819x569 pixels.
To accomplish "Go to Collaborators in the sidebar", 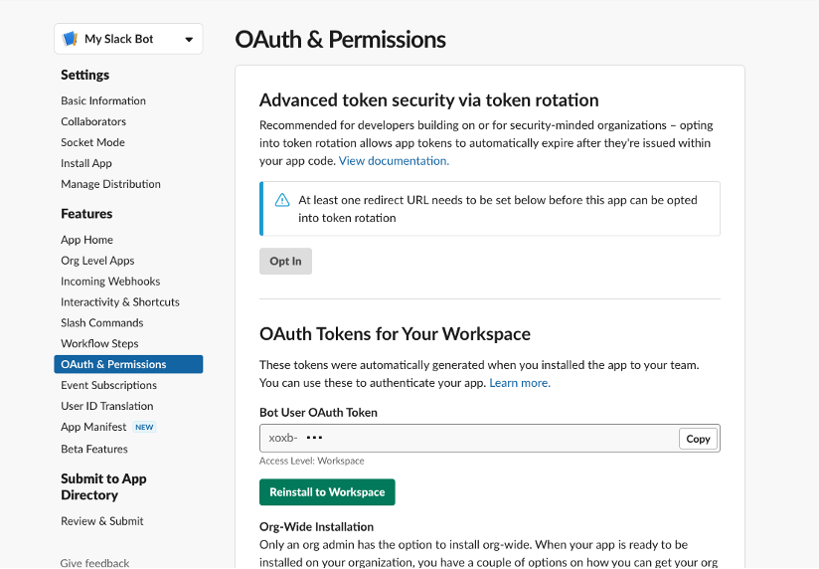I will [x=93, y=121].
